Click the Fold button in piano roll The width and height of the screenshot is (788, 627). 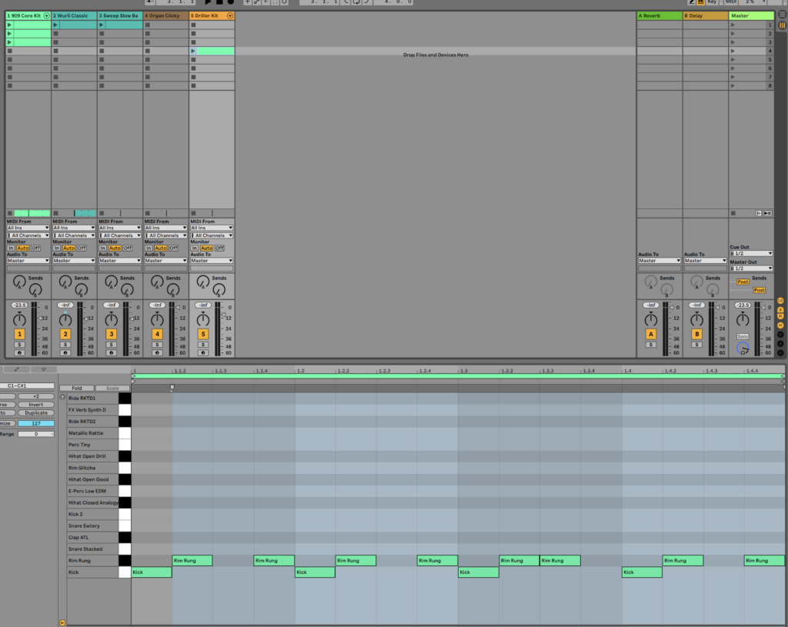76,388
